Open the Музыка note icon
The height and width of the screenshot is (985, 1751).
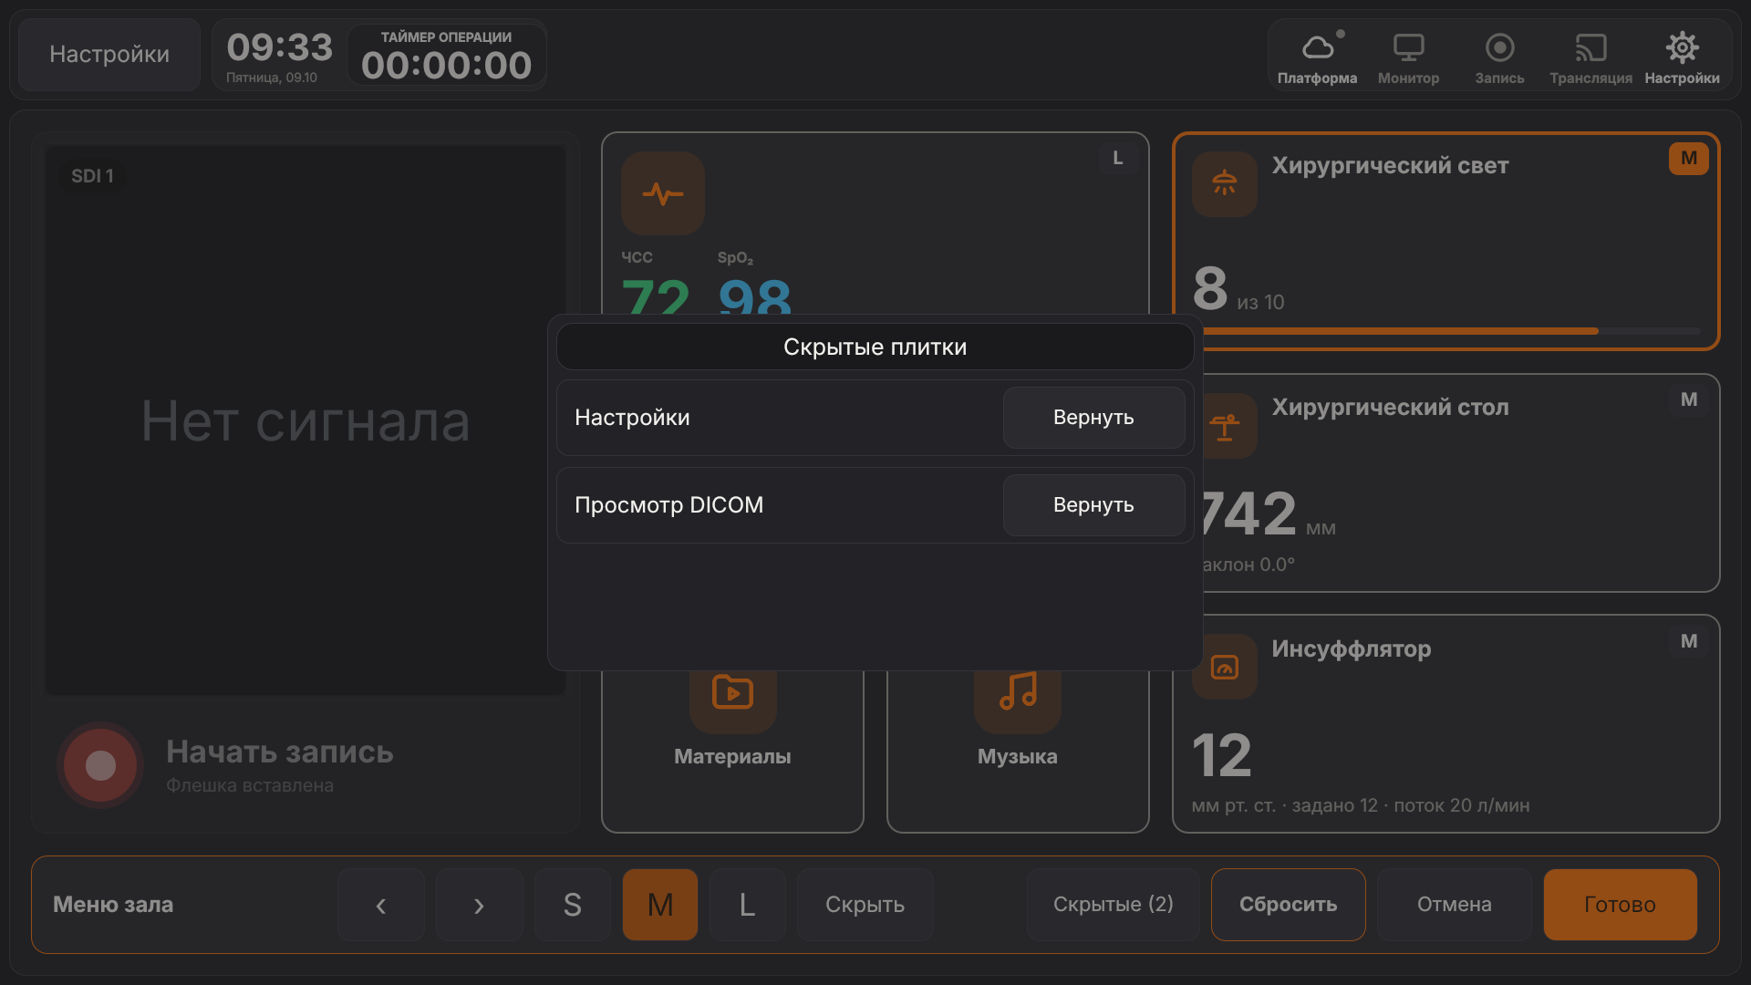[1018, 693]
